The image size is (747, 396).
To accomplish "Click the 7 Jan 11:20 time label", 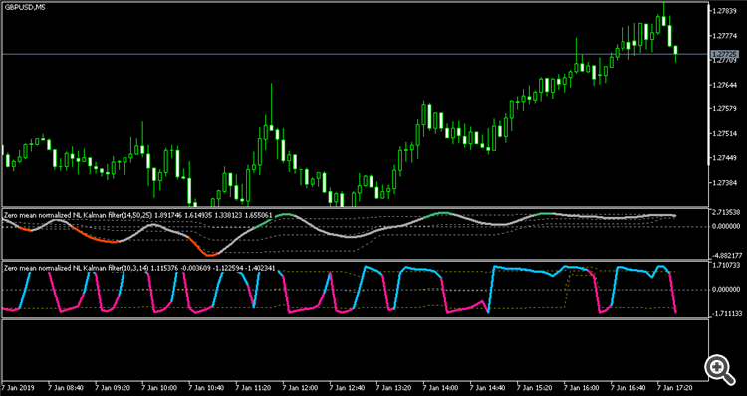I will (x=253, y=388).
